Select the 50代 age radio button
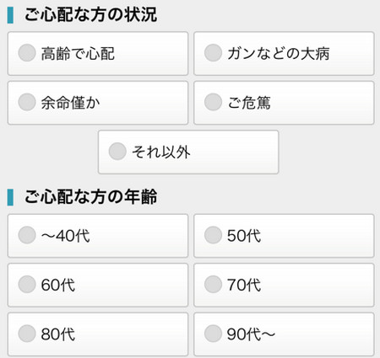This screenshot has height=358, width=380. coord(284,236)
